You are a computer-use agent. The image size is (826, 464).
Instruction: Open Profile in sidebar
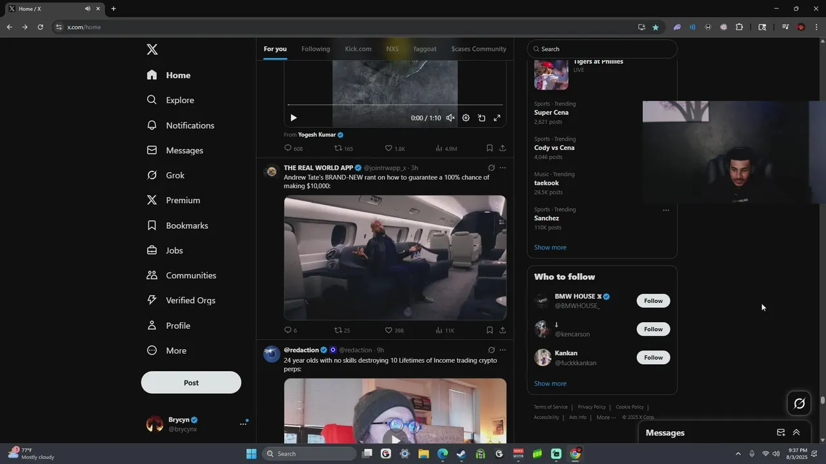coord(168,325)
